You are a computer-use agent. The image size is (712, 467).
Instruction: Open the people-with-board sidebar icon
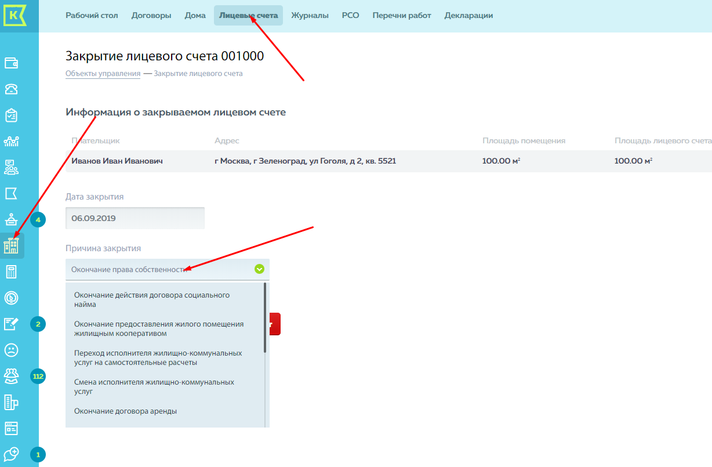(x=12, y=167)
